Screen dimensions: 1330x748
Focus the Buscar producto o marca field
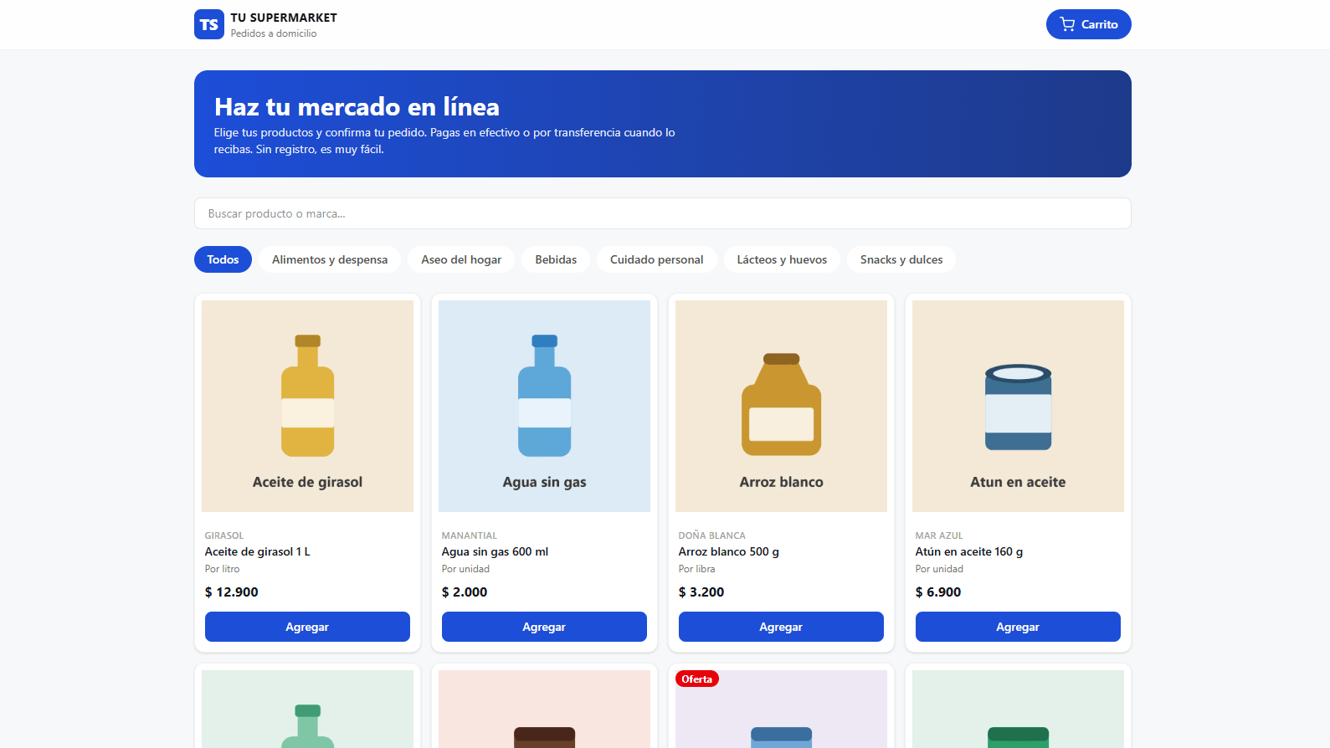point(663,213)
